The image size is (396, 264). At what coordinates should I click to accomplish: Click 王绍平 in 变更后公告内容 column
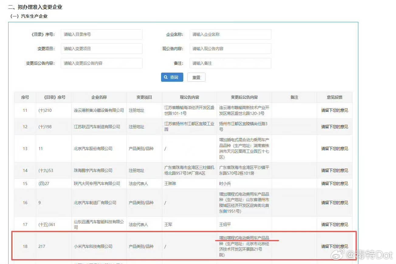click(x=225, y=225)
